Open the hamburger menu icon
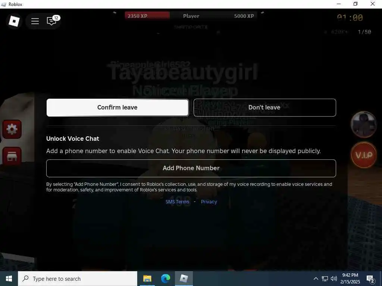 pyautogui.click(x=35, y=21)
